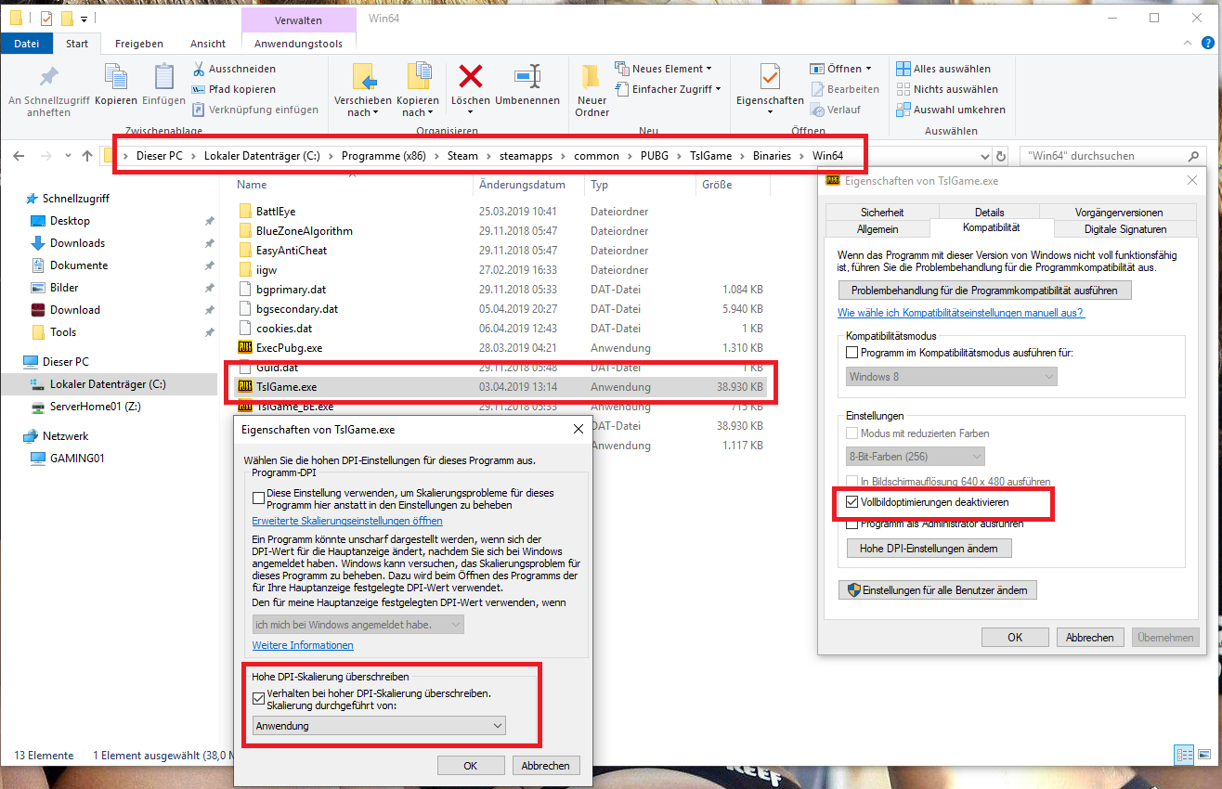Cut the selection with Ausschneiden
Image resolution: width=1222 pixels, height=789 pixels.
click(x=234, y=69)
